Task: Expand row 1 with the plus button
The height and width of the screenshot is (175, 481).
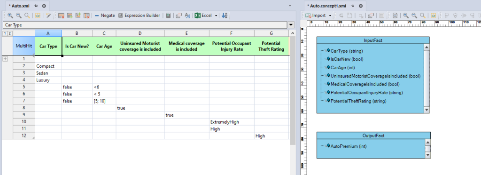Action: (x=5, y=59)
